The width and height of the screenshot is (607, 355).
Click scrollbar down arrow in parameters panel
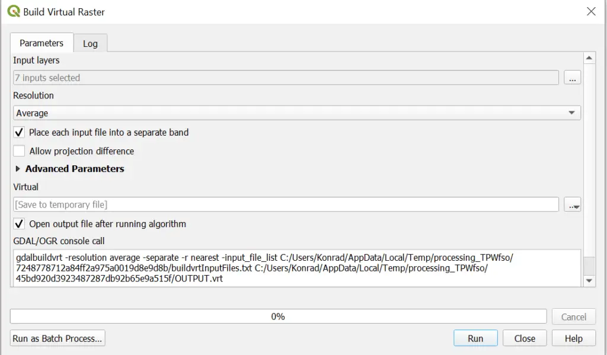click(x=589, y=281)
